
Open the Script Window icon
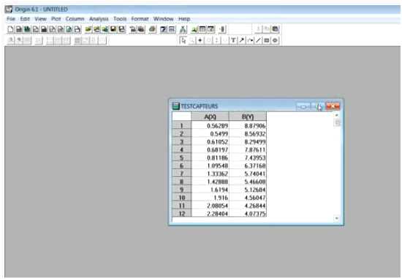click(211, 29)
